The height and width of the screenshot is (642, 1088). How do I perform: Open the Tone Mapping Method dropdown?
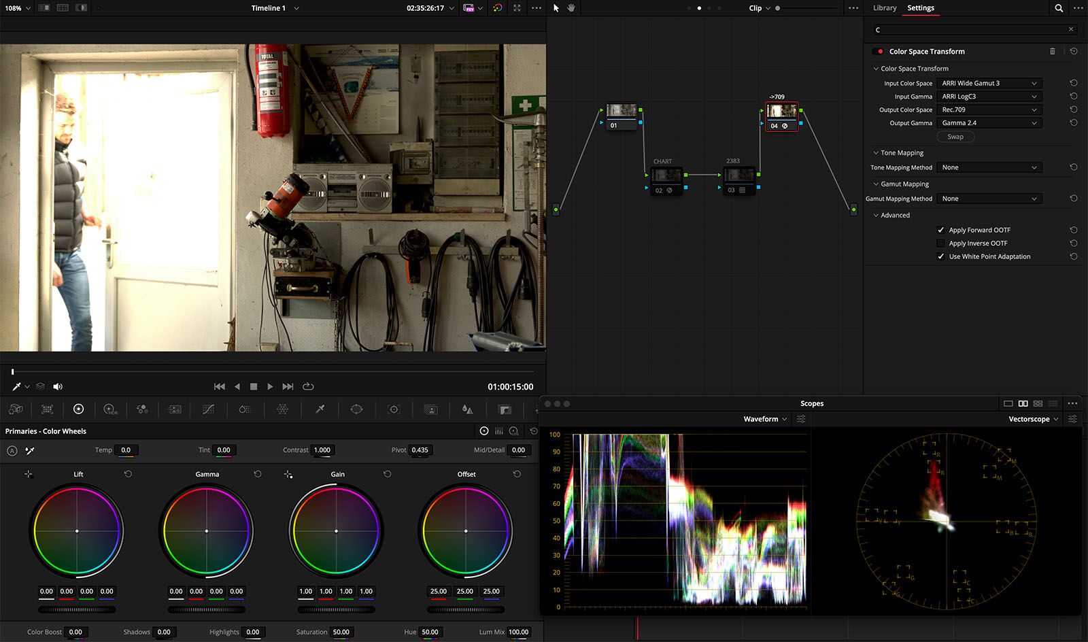[989, 167]
